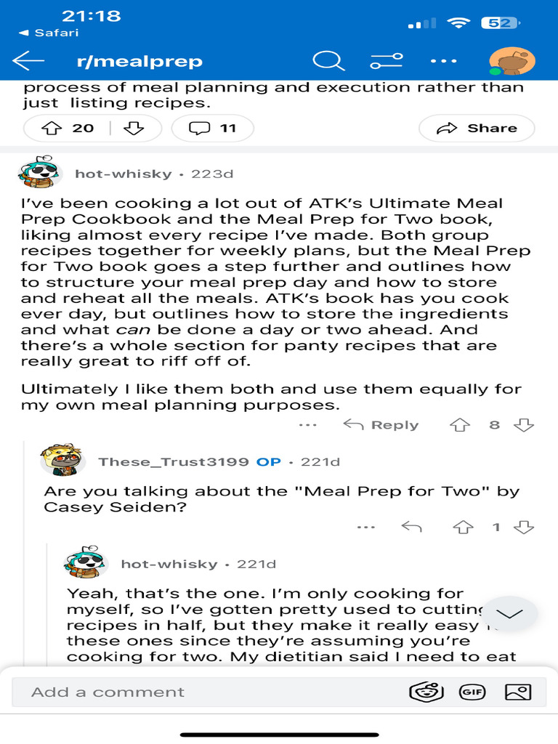Screen dimensions: 558x744
Task: Open the three-dot overflow menu in header
Action: coord(443,62)
